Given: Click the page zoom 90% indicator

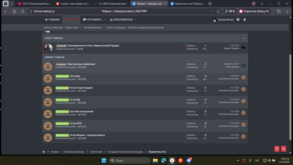Looking at the screenshot, I should (230, 11).
